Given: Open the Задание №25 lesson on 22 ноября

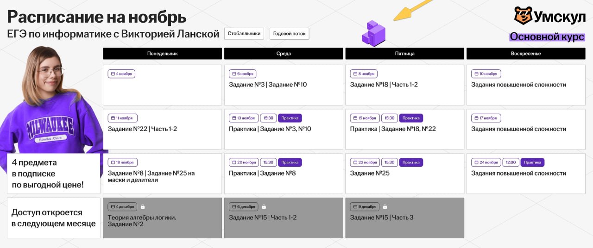Looking at the screenshot, I should point(404,174).
